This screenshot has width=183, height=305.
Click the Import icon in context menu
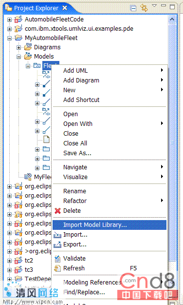57,235
